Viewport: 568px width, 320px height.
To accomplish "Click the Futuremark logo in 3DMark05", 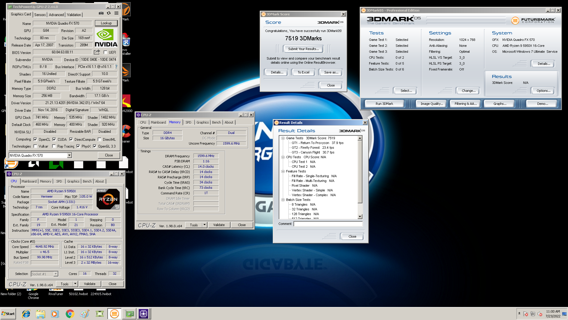I will pos(533,20).
